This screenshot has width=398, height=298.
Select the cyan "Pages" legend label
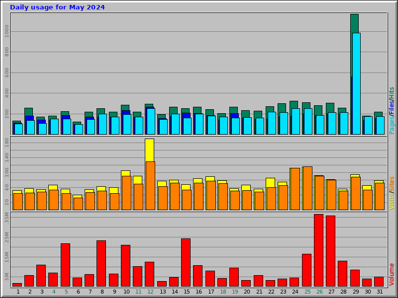[x=392, y=125]
